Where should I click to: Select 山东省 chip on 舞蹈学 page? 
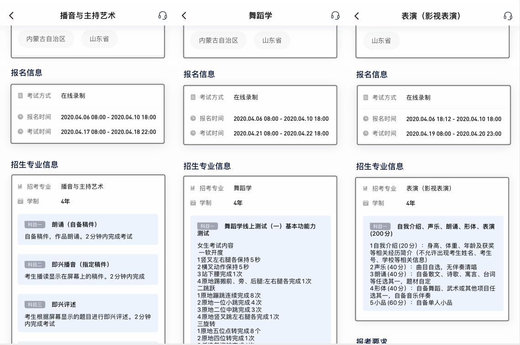(x=272, y=41)
